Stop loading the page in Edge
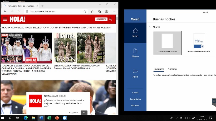Image resolution: width=216 pixels, height=121 pixels. tap(19, 11)
